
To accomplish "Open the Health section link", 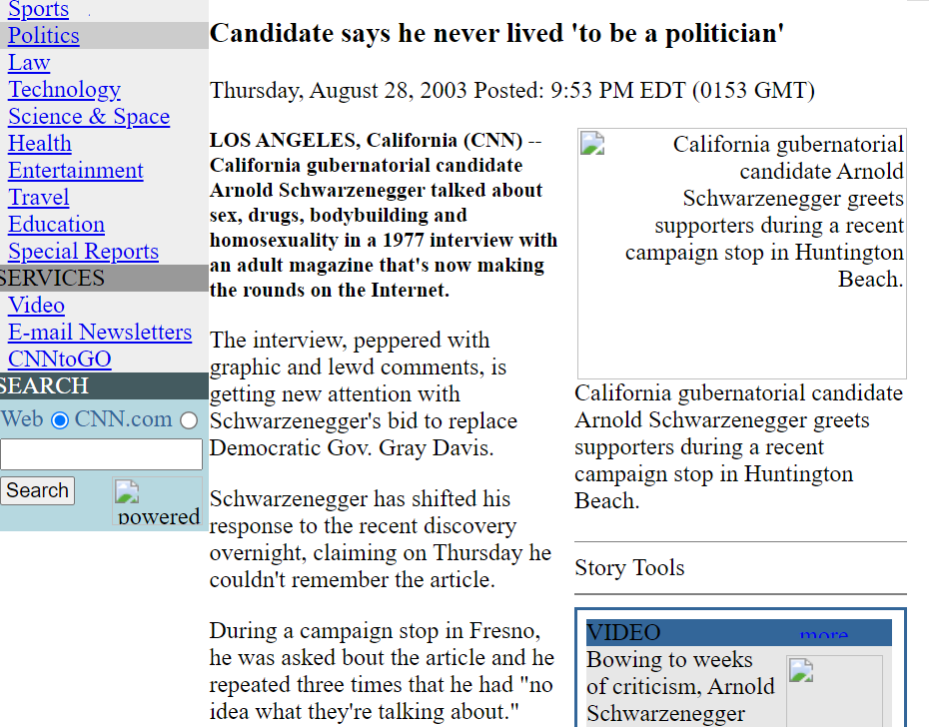I will (x=40, y=144).
